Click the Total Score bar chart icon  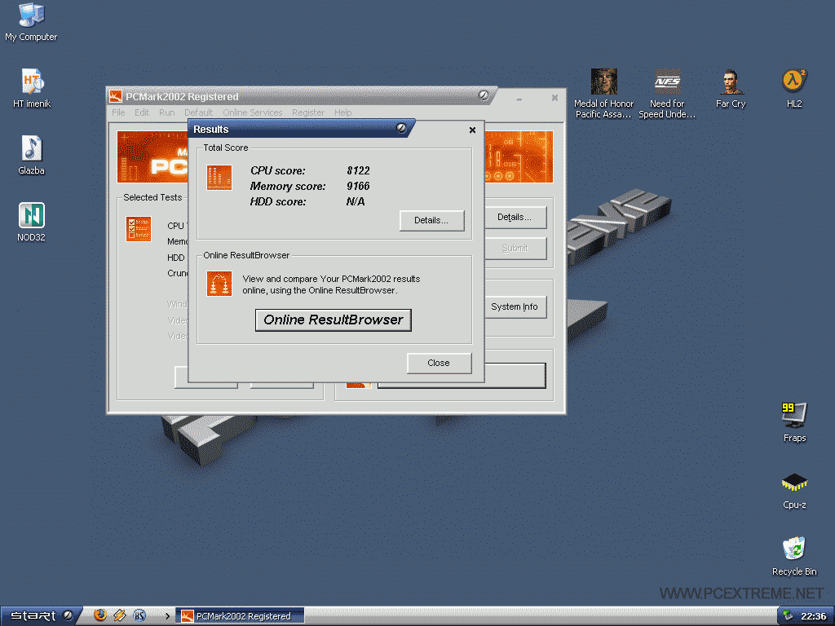(219, 178)
